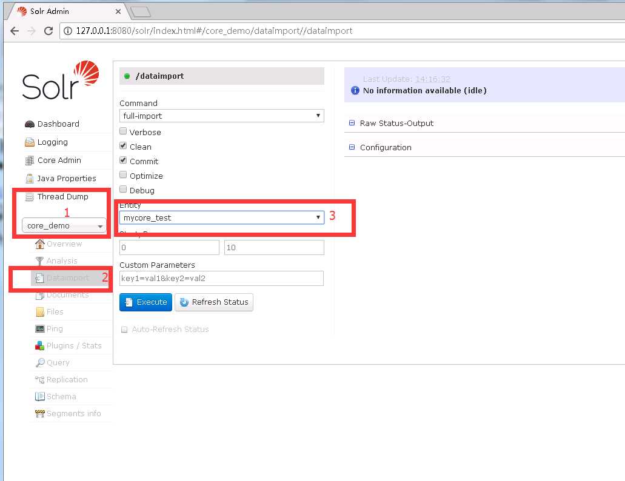
Task: Open Thread Dump page
Action: 62,197
